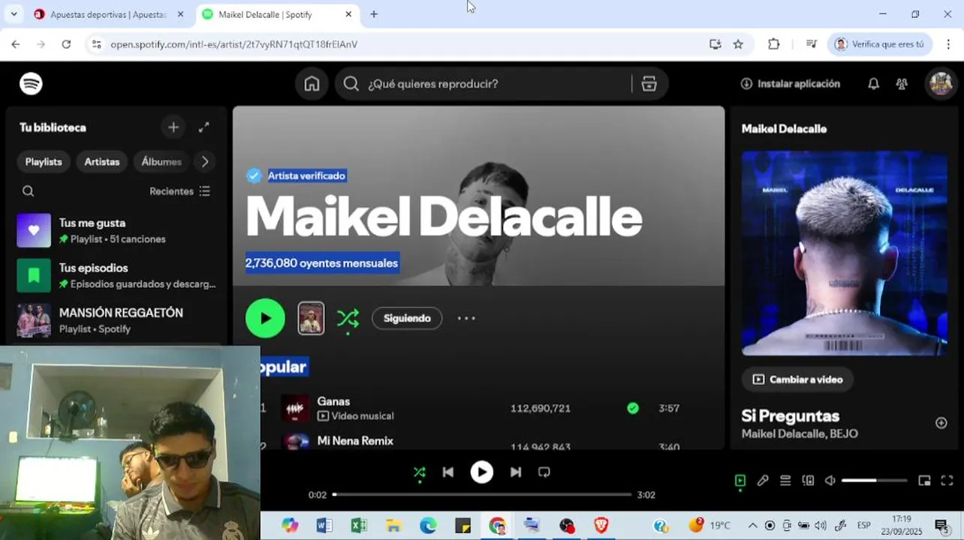Viewport: 964px width, 540px height.
Task: Open the mini player icon
Action: pyautogui.click(x=924, y=481)
